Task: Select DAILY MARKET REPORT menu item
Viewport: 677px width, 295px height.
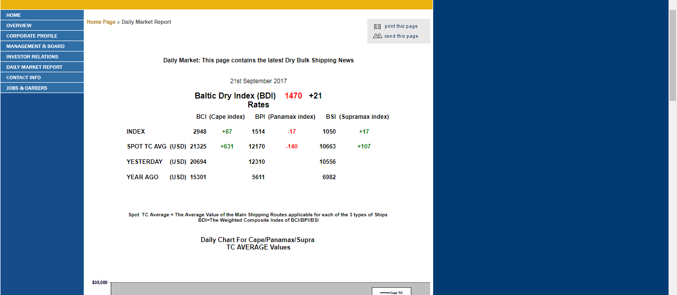Action: point(42,67)
